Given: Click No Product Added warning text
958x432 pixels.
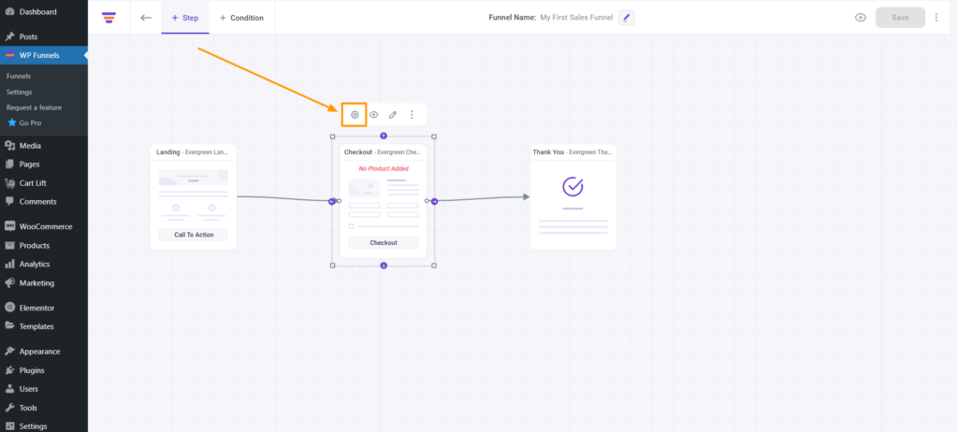Looking at the screenshot, I should pyautogui.click(x=384, y=168).
